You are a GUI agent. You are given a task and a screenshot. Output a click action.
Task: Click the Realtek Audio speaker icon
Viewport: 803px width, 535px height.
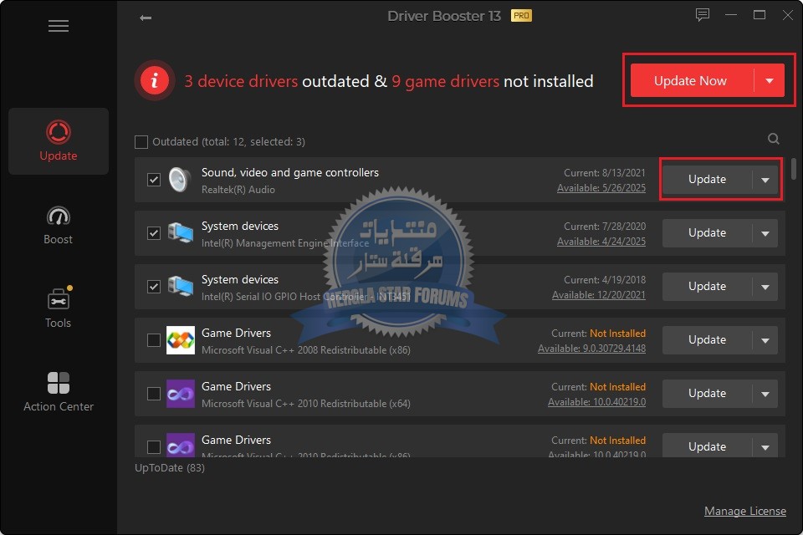point(180,180)
